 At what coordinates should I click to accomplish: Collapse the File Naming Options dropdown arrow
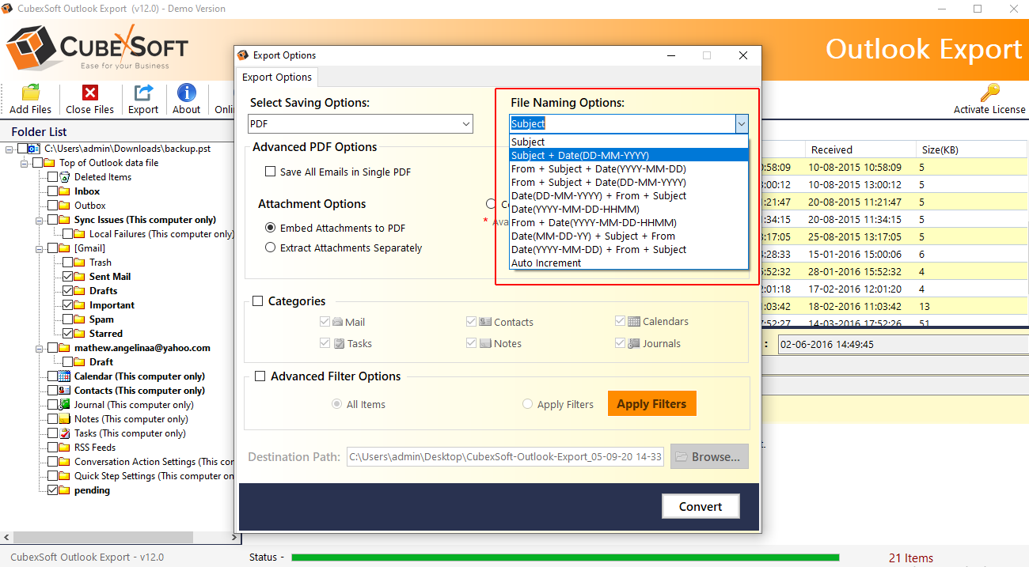tap(742, 123)
